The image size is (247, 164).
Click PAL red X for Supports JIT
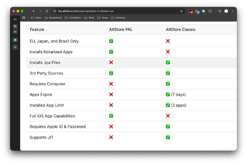click(x=111, y=137)
